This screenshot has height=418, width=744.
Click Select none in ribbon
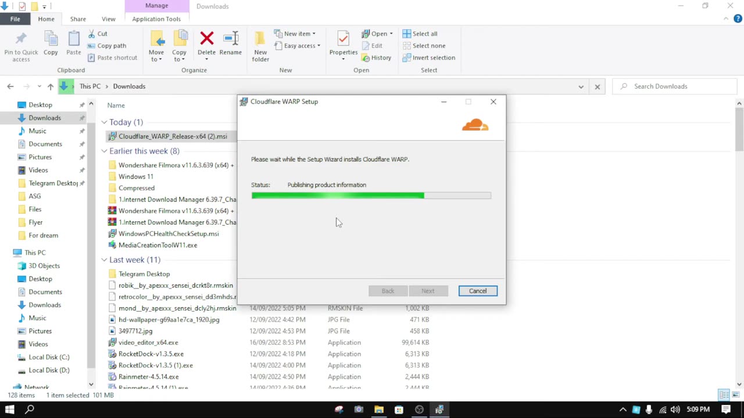tap(424, 46)
